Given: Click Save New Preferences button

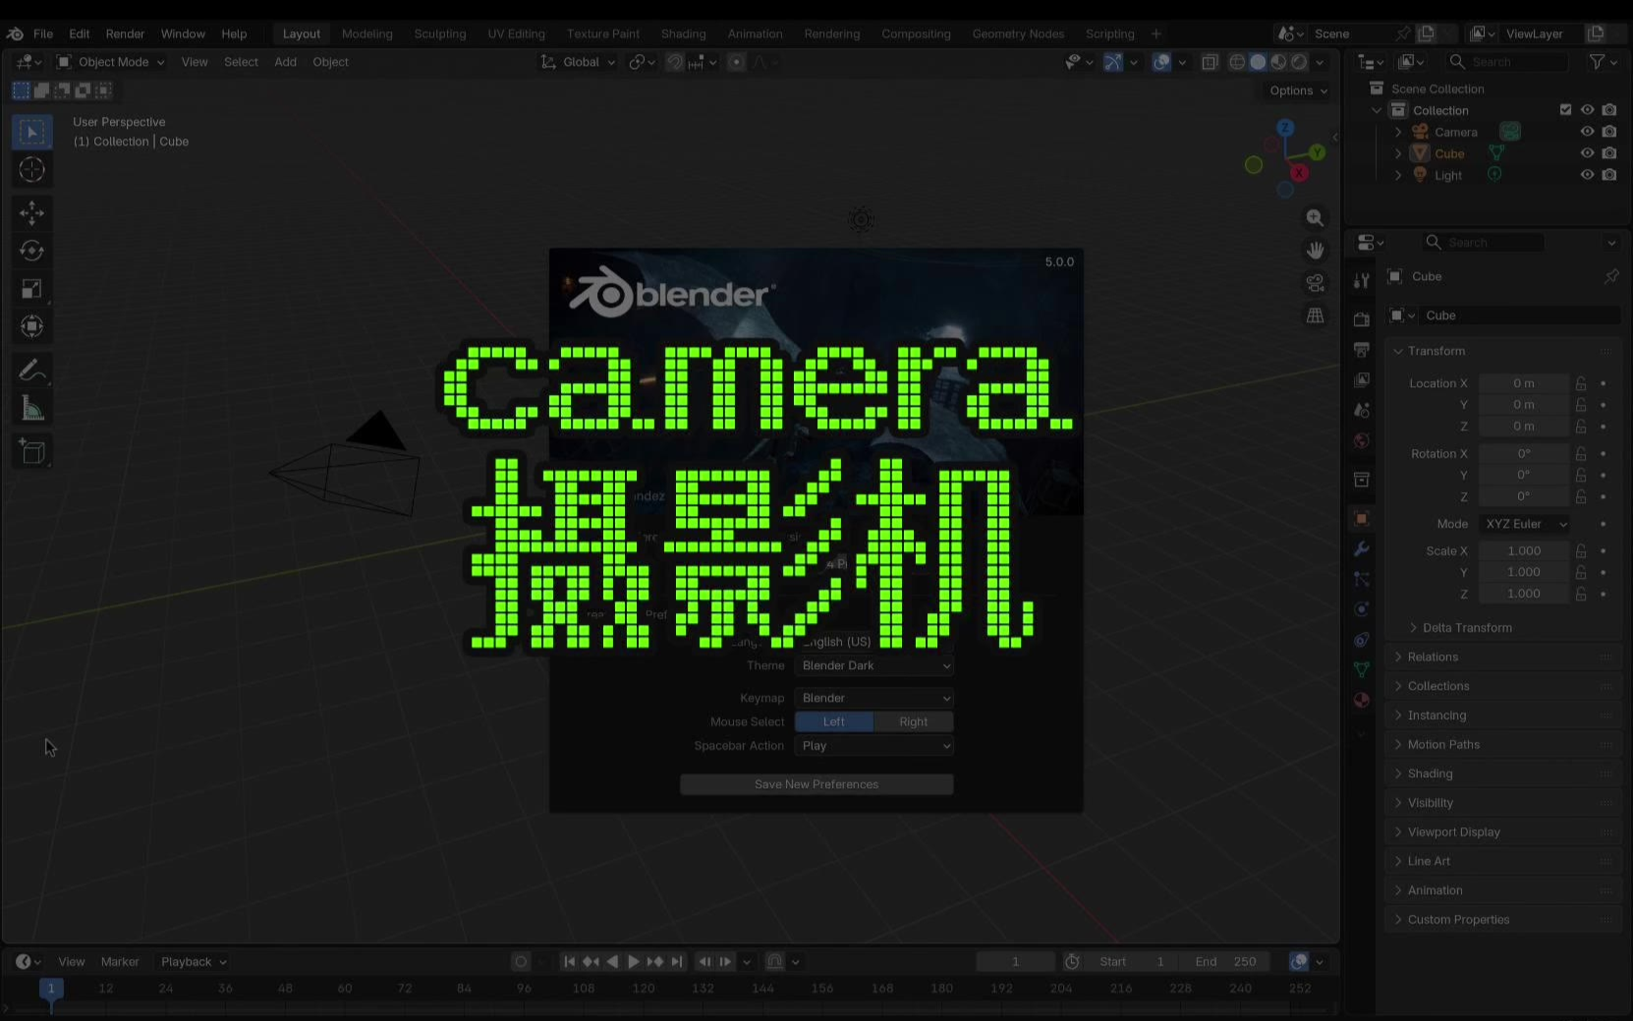Looking at the screenshot, I should point(816,784).
